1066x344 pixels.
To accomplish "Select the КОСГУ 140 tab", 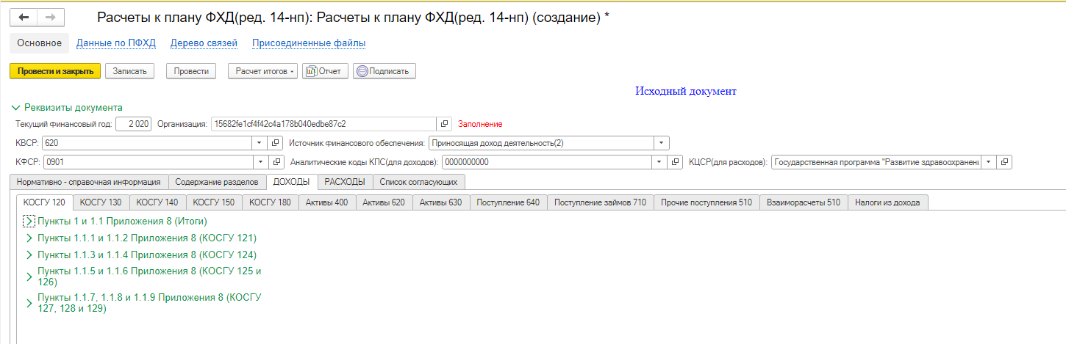I will pyautogui.click(x=157, y=202).
